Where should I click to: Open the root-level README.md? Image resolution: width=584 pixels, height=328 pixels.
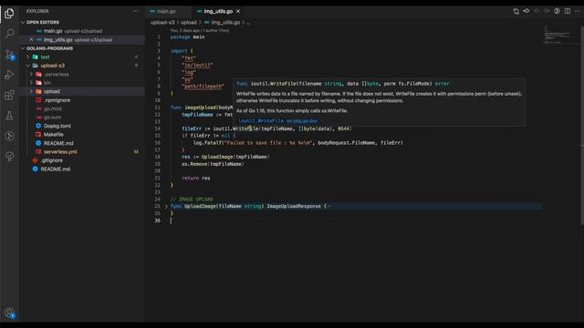(x=55, y=169)
